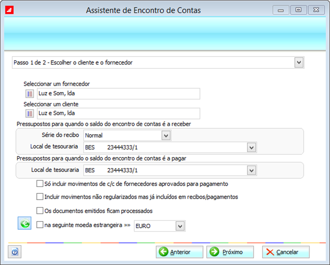
Task: Click the Cancelar button
Action: 286,252
